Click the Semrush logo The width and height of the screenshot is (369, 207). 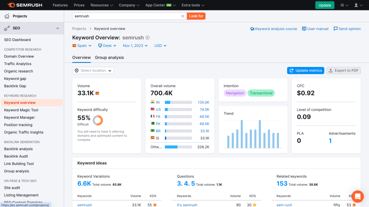[25, 5]
